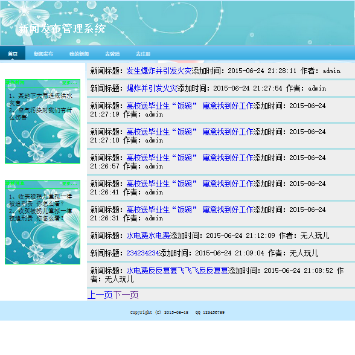Image resolution: width=355 pixels, height=355 pixels.
Task: Open latest item 2、收买被拐儿童拟一律被追刑责
Action: (41, 215)
